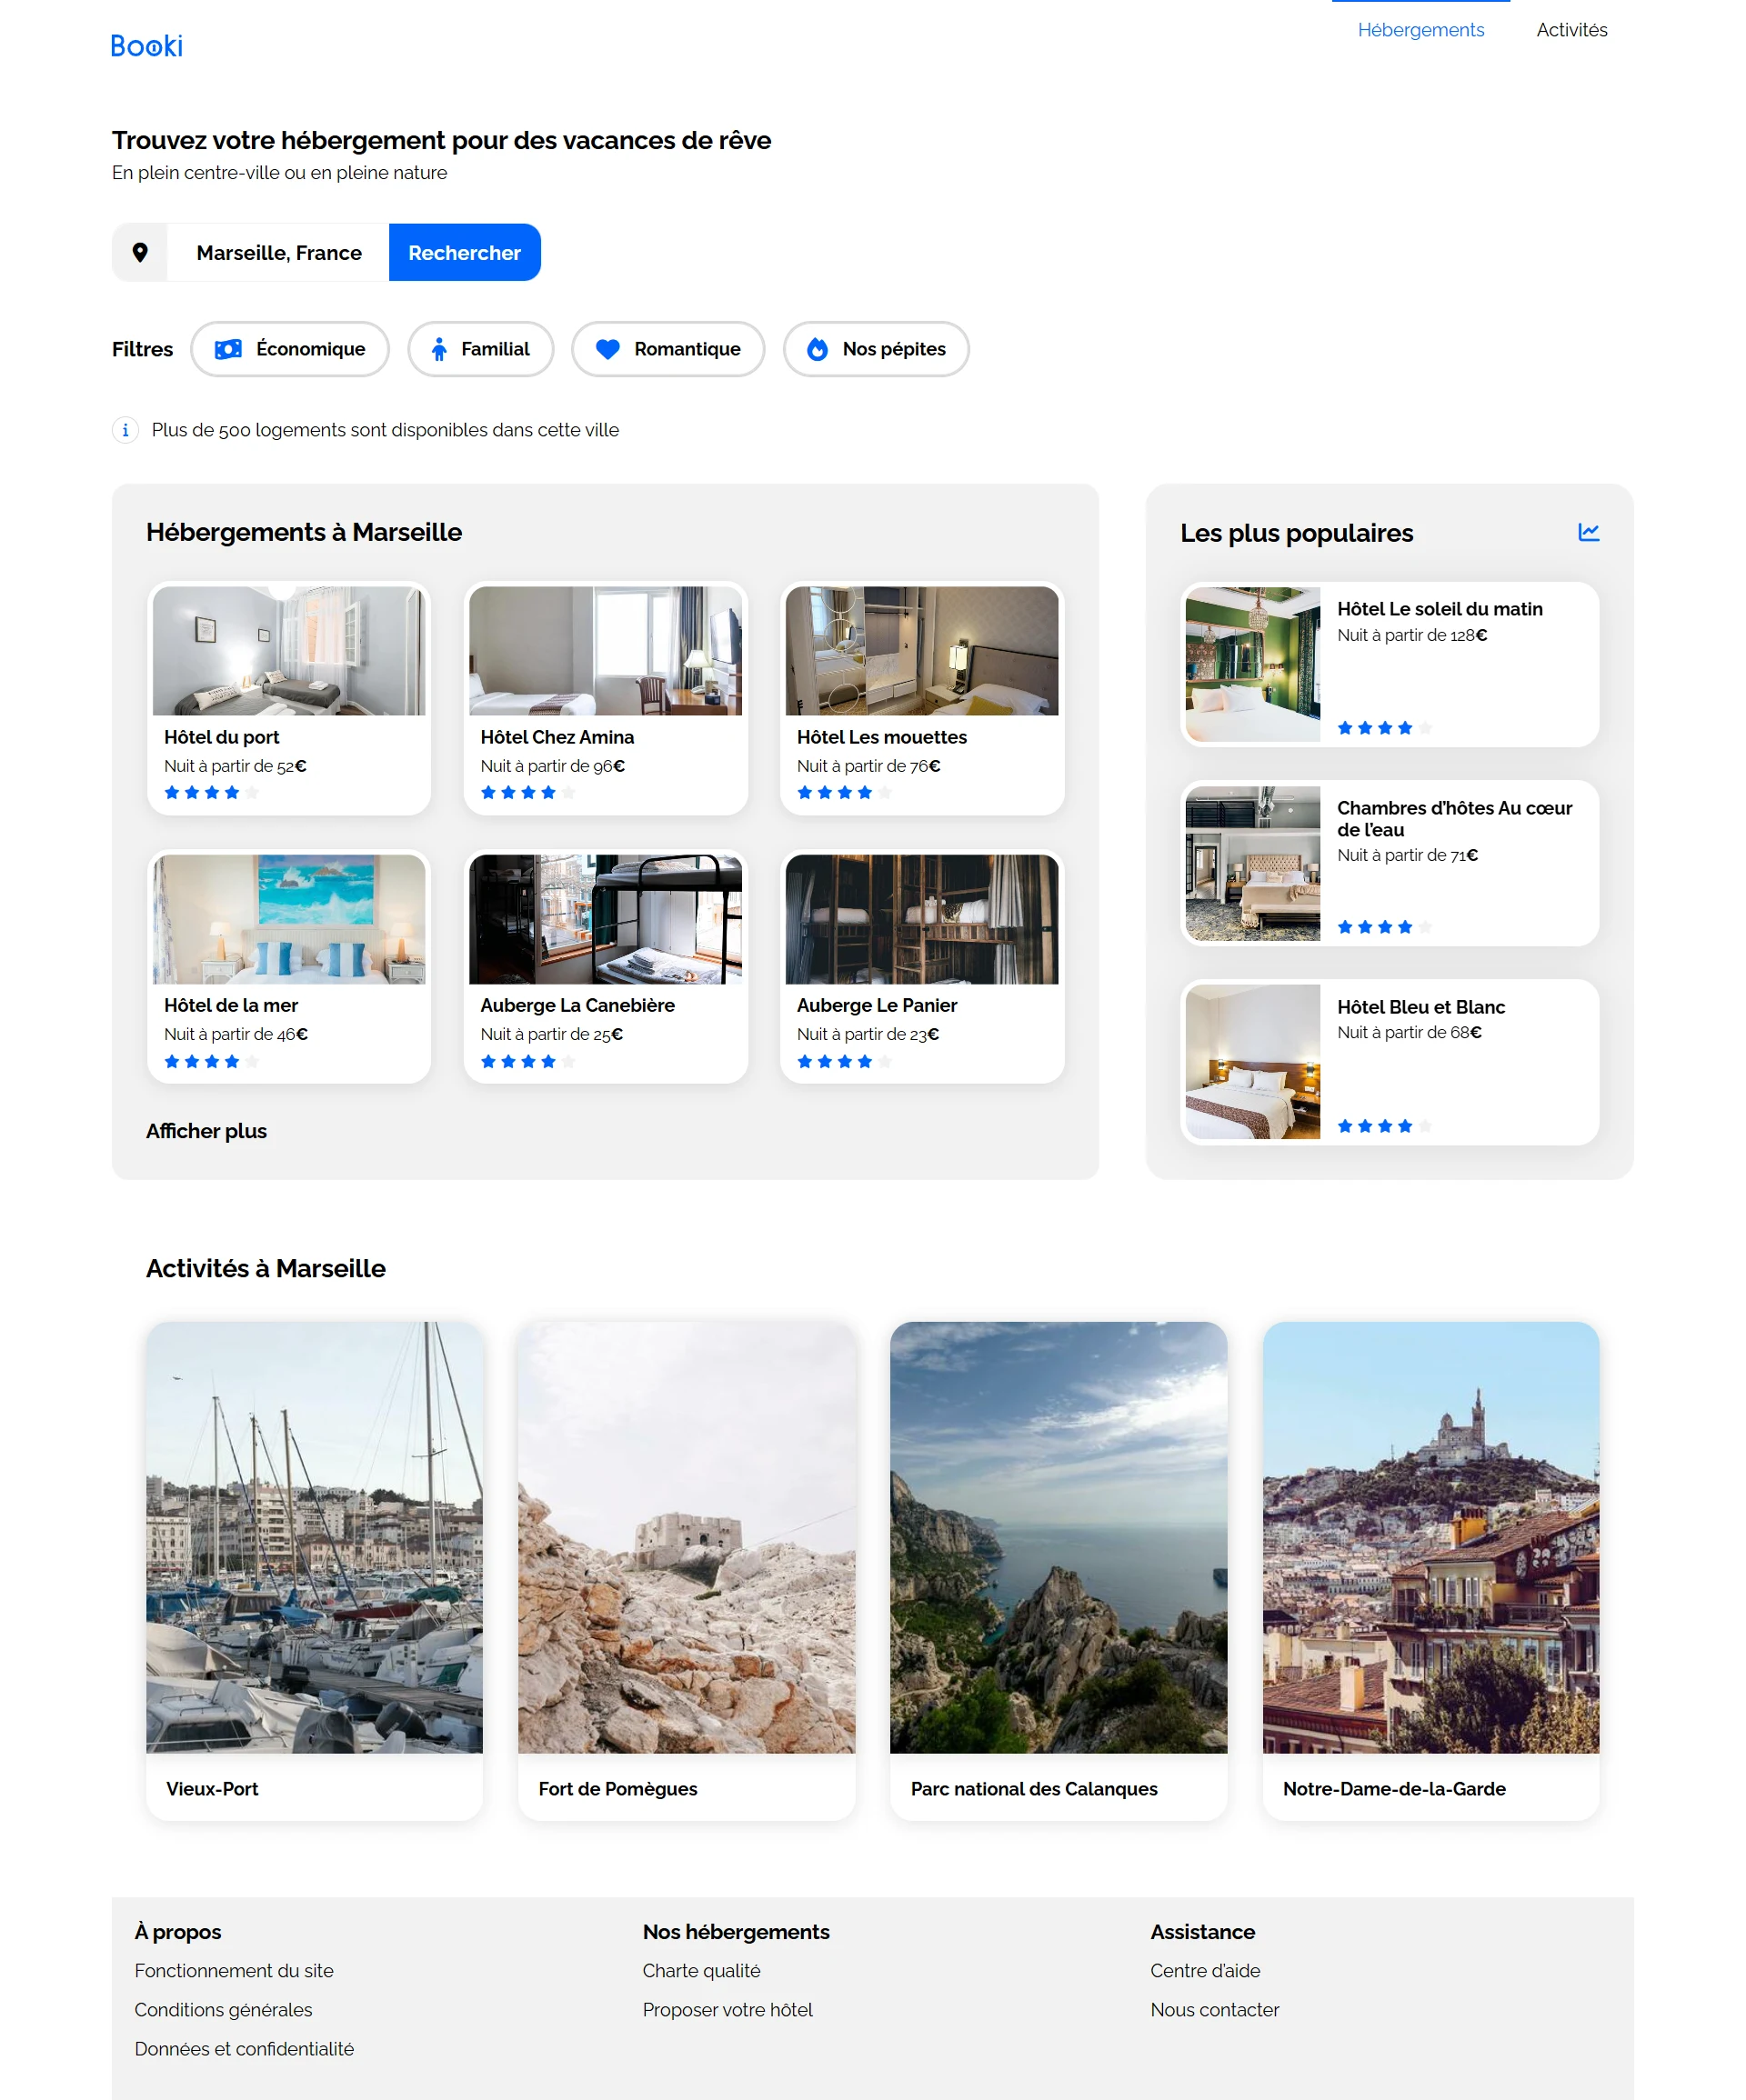Click the star rating of Hôtel du port
The height and width of the screenshot is (2100, 1746).
[x=211, y=793]
